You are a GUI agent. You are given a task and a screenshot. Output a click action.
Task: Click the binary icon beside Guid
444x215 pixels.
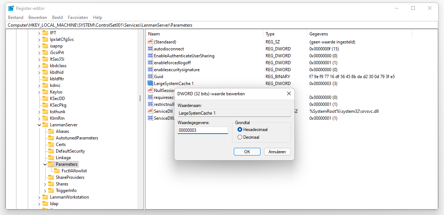(x=150, y=76)
